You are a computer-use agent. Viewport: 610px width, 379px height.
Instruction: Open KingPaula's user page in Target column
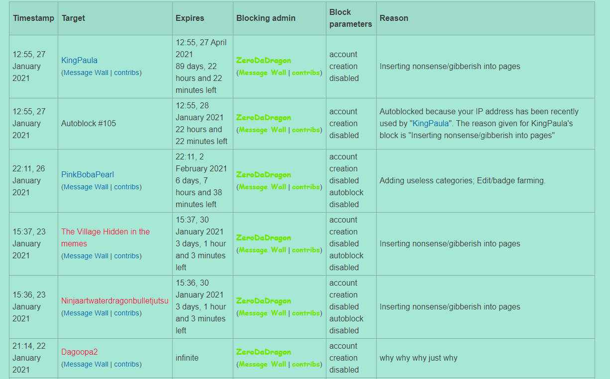(x=79, y=60)
